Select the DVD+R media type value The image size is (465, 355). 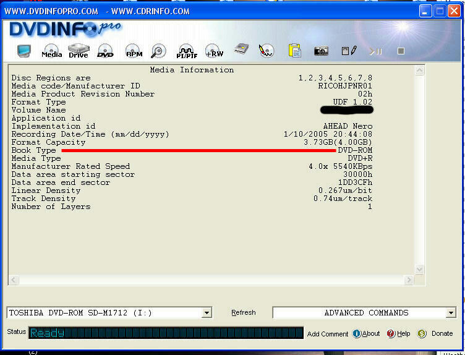(x=360, y=158)
